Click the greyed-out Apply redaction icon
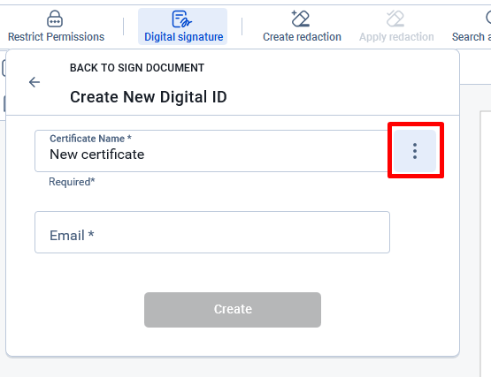 395,19
